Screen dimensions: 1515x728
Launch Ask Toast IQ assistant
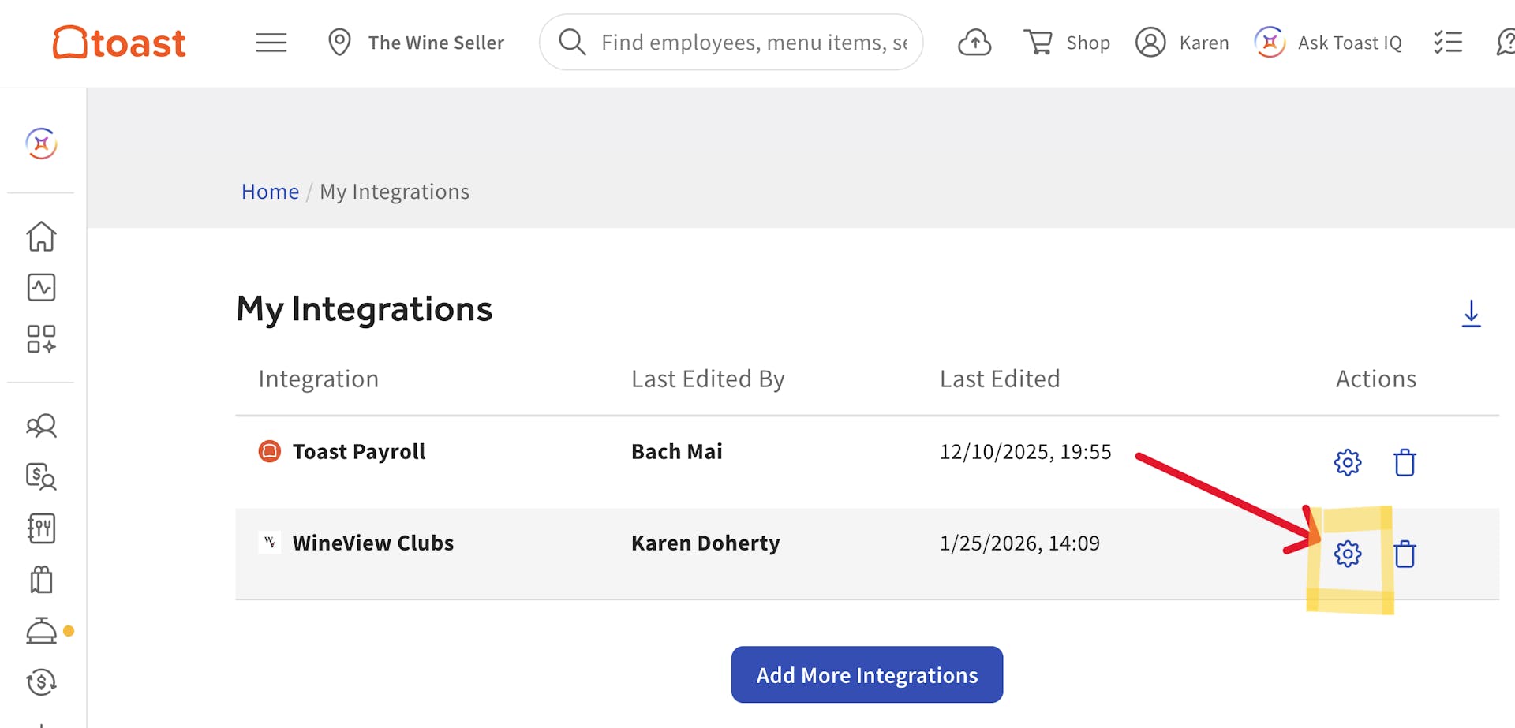1329,43
